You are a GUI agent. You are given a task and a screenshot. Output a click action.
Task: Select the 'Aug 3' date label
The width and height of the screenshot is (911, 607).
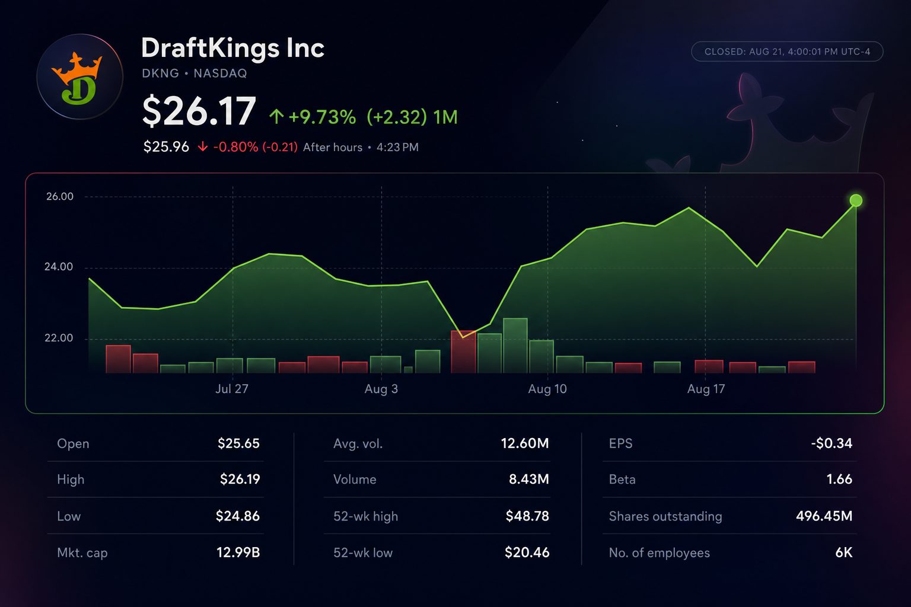381,389
